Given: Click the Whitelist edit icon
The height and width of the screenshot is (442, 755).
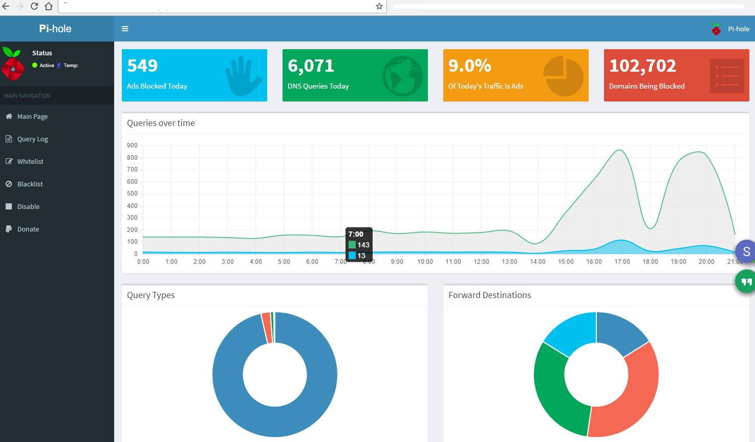Looking at the screenshot, I should point(9,161).
